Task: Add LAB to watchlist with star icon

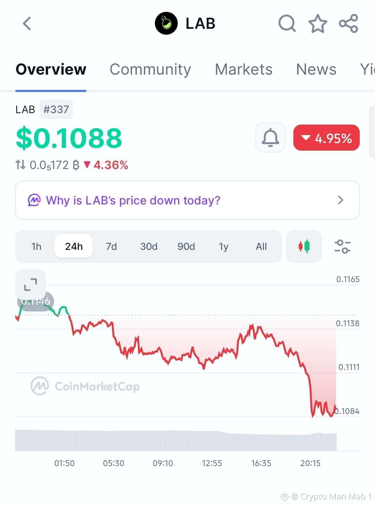Action: point(318,24)
